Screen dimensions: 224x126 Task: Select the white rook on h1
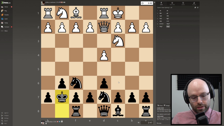(48, 13)
